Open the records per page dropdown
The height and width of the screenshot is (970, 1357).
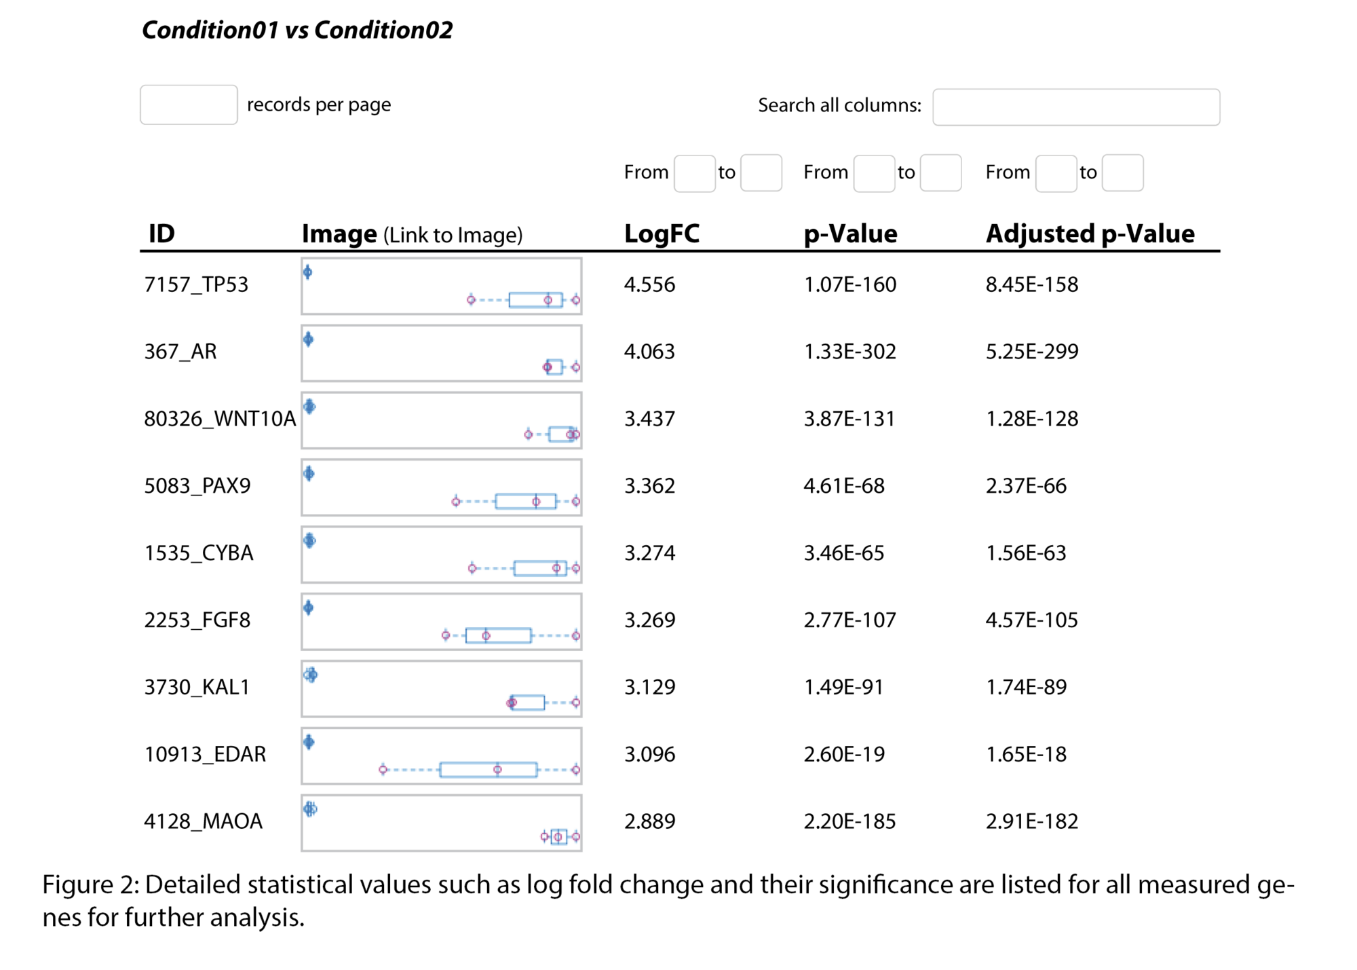tap(189, 105)
